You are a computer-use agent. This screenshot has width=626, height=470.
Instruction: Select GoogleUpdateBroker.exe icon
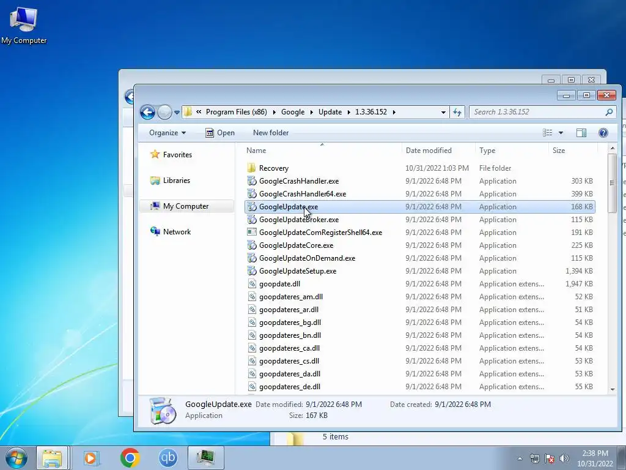point(251,220)
